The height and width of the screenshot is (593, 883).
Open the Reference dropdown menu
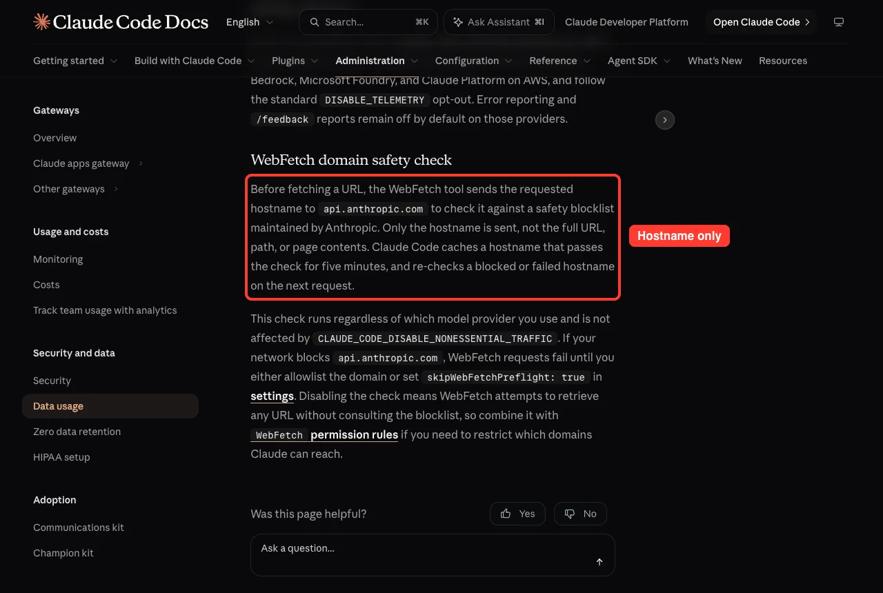[x=560, y=61]
